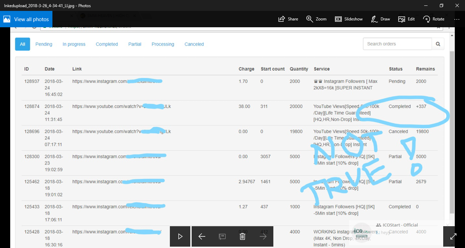
Task: Click the start count 3057
Action: tap(266, 157)
